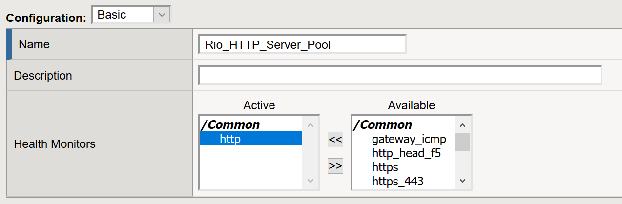This screenshot has height=204, width=622.
Task: Select http in the Active monitors list
Action: tap(250, 139)
